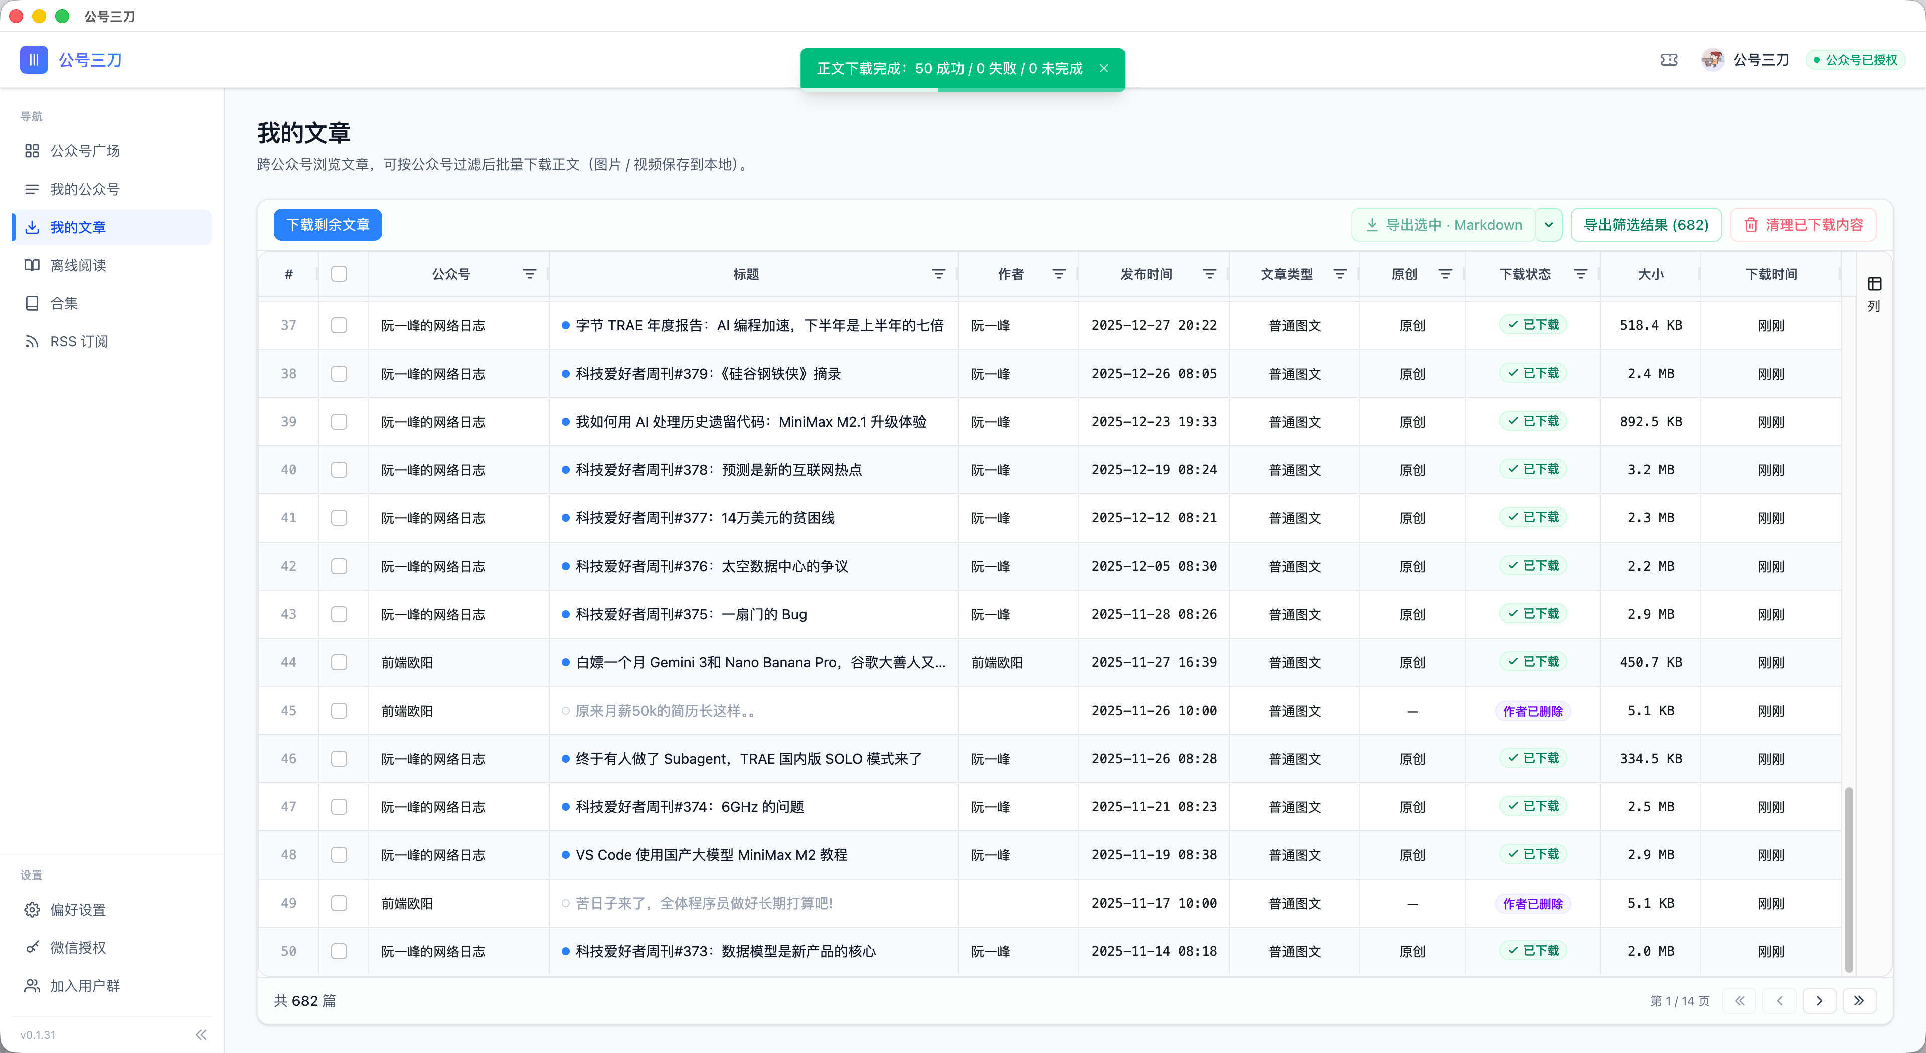Open VS Code 使用国产大模型 MiniMax M2 教程
Screen dimensions: 1926x1053
click(711, 854)
